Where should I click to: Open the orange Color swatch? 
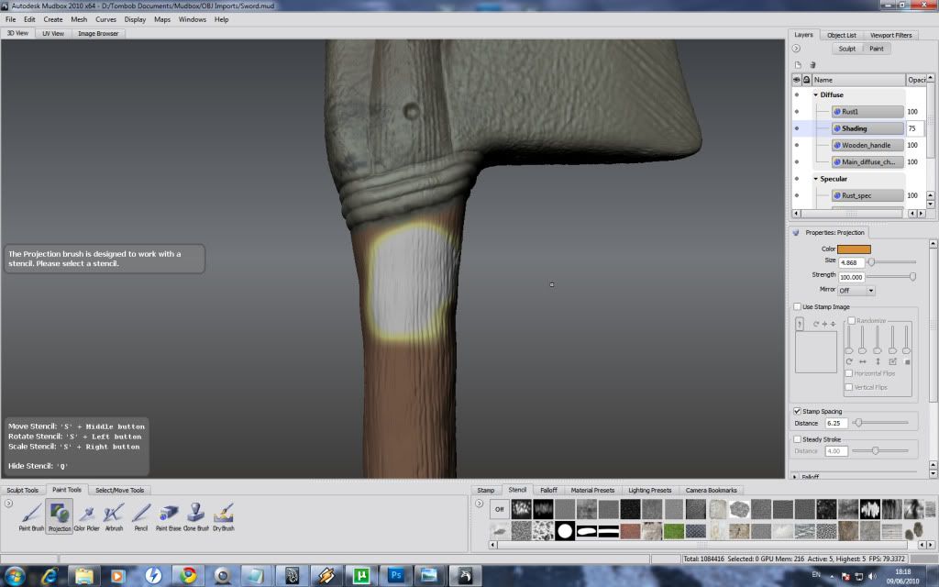coord(854,249)
